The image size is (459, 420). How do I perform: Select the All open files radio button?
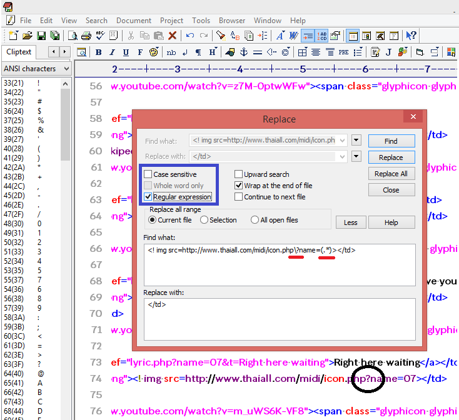click(x=255, y=220)
